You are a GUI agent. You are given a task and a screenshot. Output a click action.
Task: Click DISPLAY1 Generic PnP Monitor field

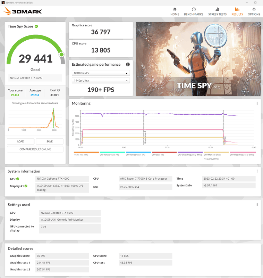coord(70,220)
